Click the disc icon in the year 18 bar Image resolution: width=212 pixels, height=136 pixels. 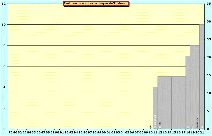pyautogui.click(x=188, y=127)
